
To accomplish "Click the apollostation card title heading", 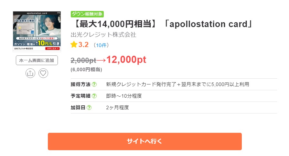I will click(163, 24).
